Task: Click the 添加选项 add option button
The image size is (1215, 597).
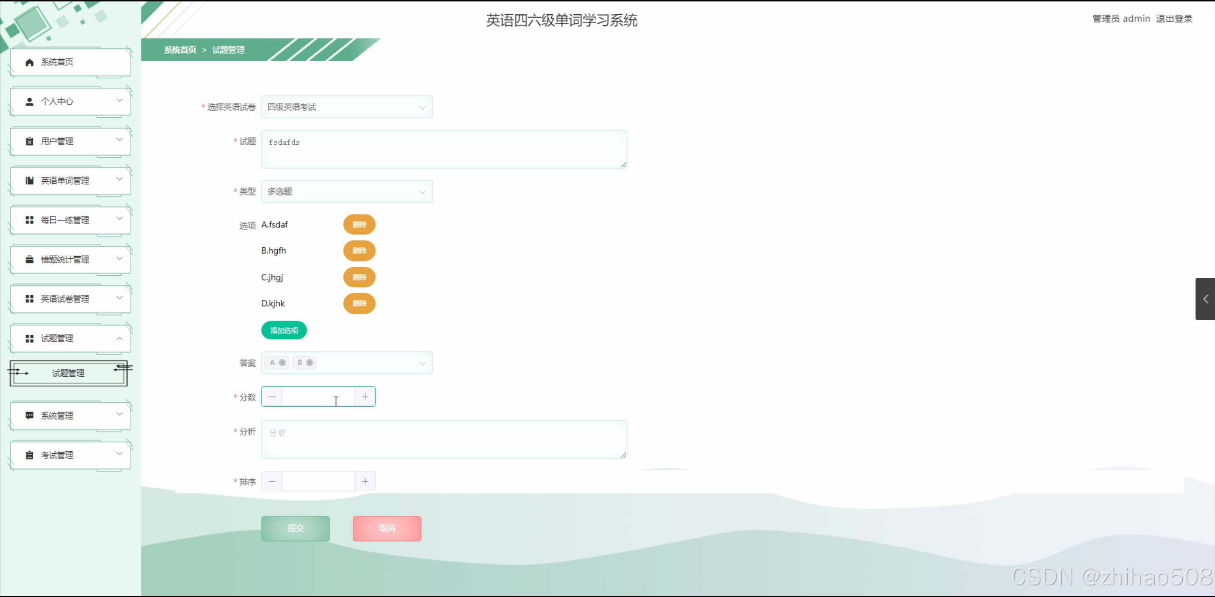Action: pos(283,330)
